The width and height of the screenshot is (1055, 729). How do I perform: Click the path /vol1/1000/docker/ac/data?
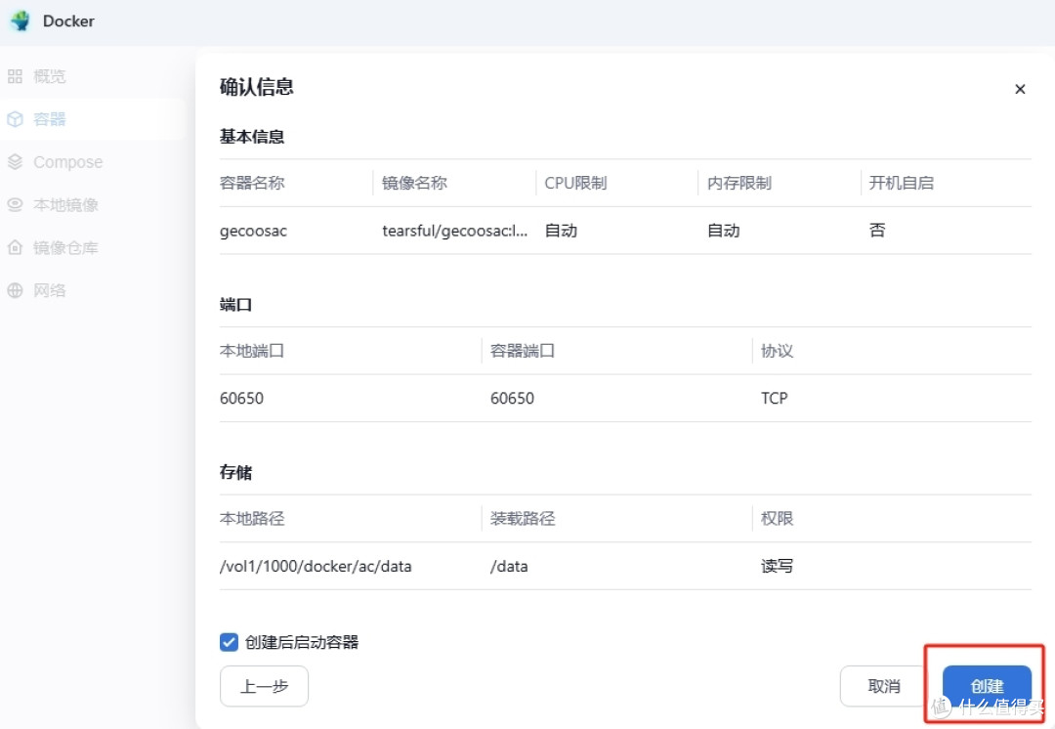click(316, 566)
